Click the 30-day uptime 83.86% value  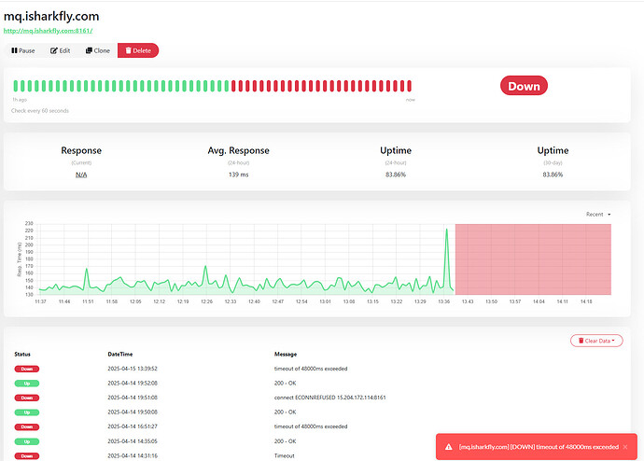click(553, 175)
